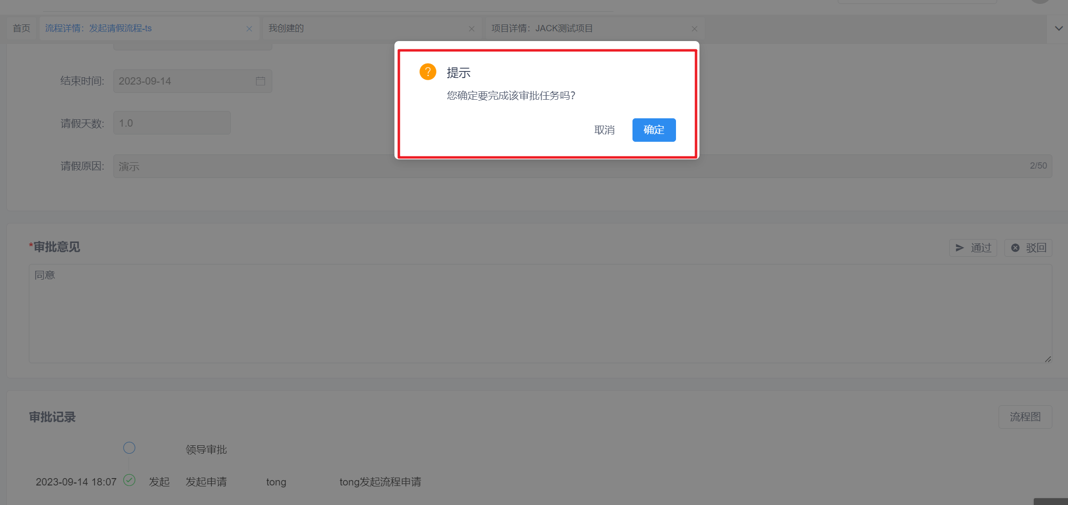
Task: Open the 流程图 flowchart button
Action: pyautogui.click(x=1025, y=417)
